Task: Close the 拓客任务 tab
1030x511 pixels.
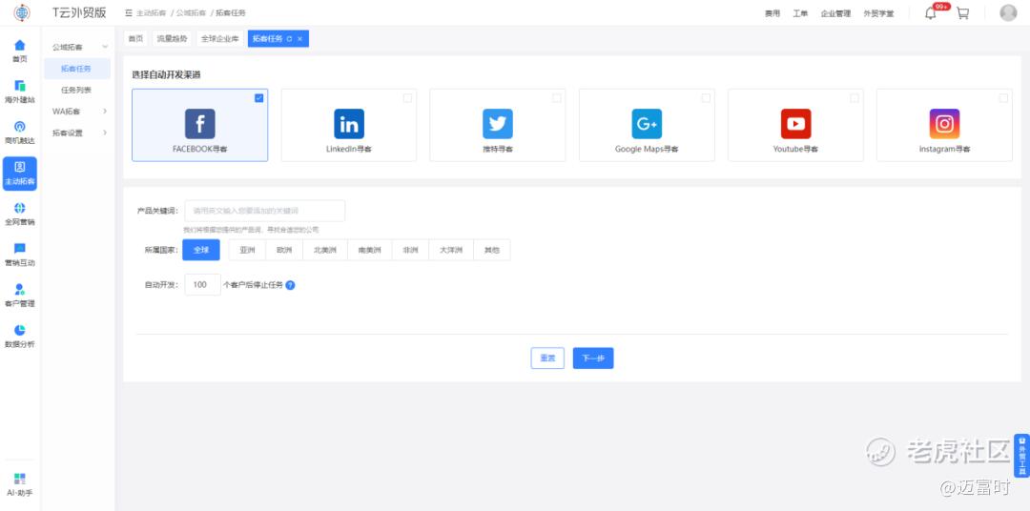Action: (x=300, y=39)
